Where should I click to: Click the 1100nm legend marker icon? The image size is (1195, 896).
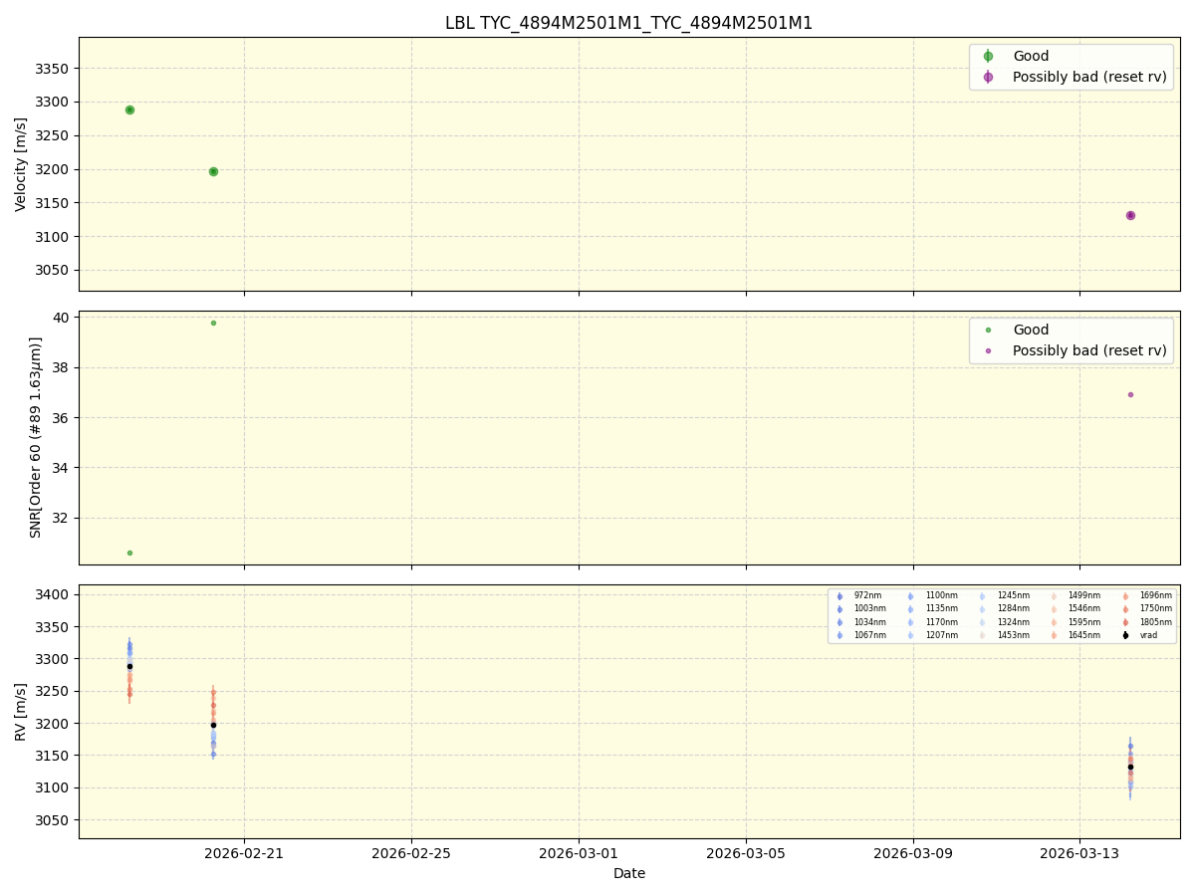point(910,595)
